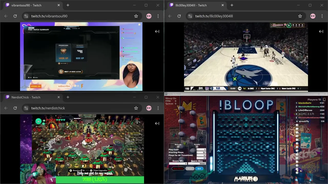Image resolution: width=328 pixels, height=184 pixels.
Task: Edit the Plays for All Threshold field
Action: pos(201,155)
